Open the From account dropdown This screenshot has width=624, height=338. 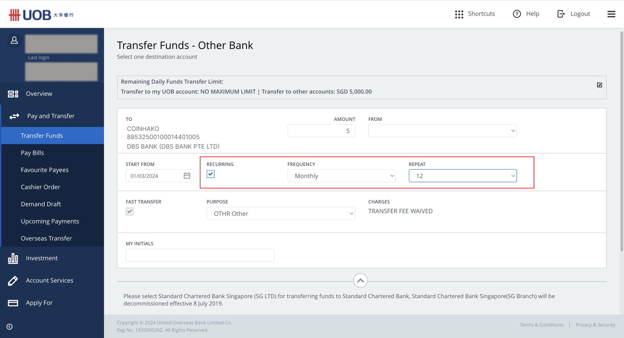[x=442, y=130]
